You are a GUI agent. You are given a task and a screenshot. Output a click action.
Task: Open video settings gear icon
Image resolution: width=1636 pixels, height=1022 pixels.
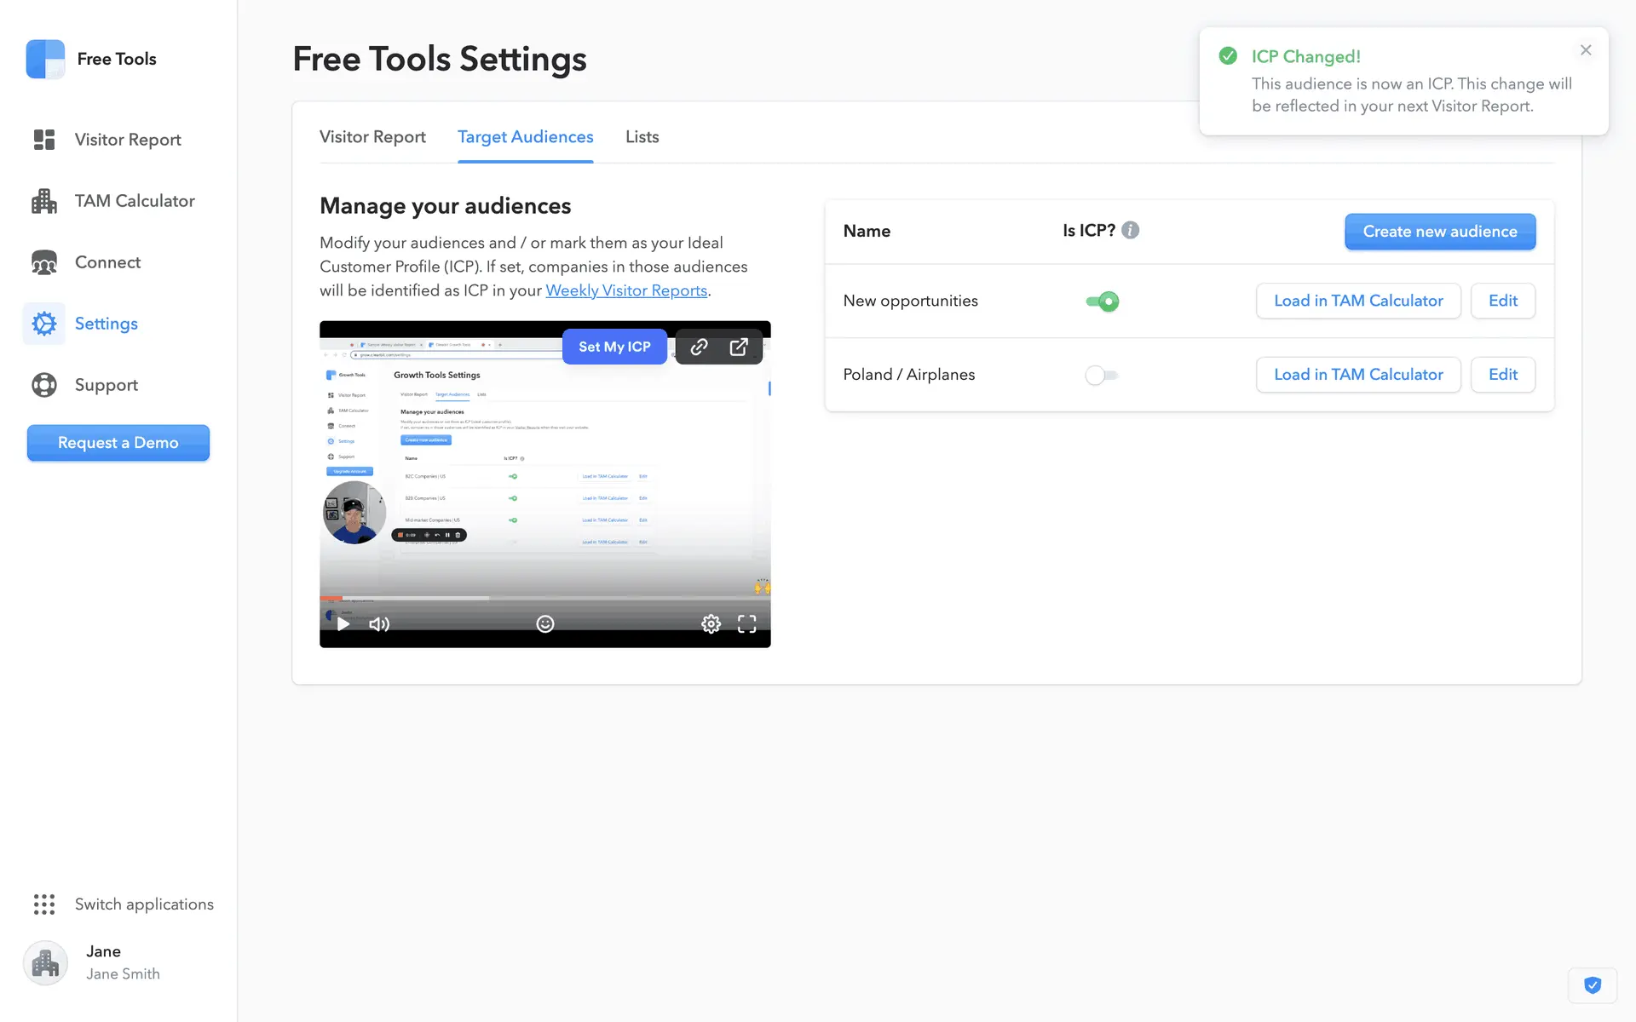click(x=711, y=624)
